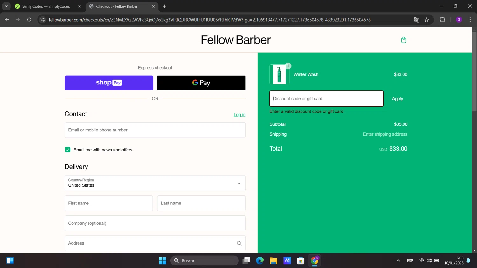Click the battery status icon

(x=437, y=261)
